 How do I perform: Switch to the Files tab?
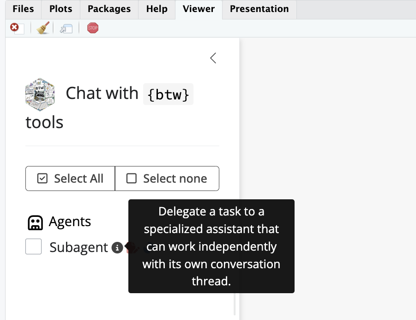pos(23,9)
